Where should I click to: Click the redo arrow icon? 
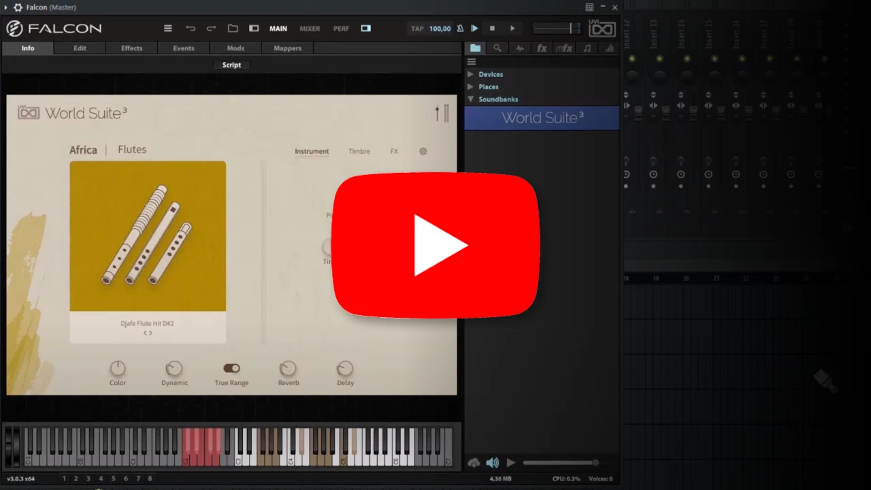click(x=211, y=29)
